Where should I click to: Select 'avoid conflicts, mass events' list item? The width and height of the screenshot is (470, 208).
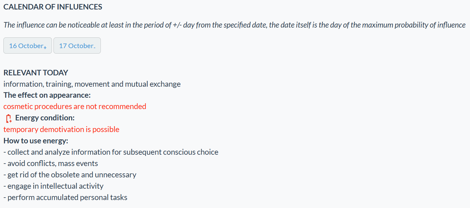tap(50, 163)
